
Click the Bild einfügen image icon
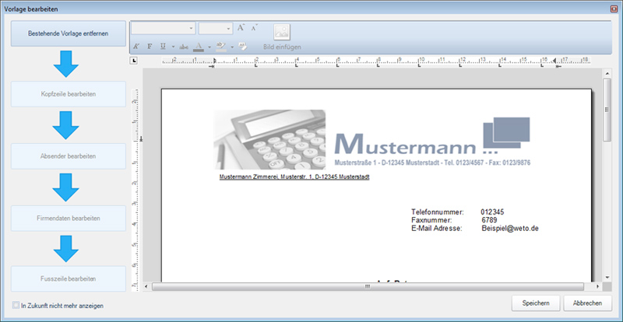281,33
